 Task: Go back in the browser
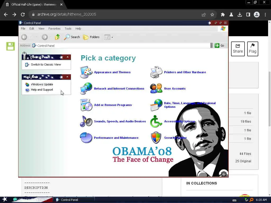(6, 15)
